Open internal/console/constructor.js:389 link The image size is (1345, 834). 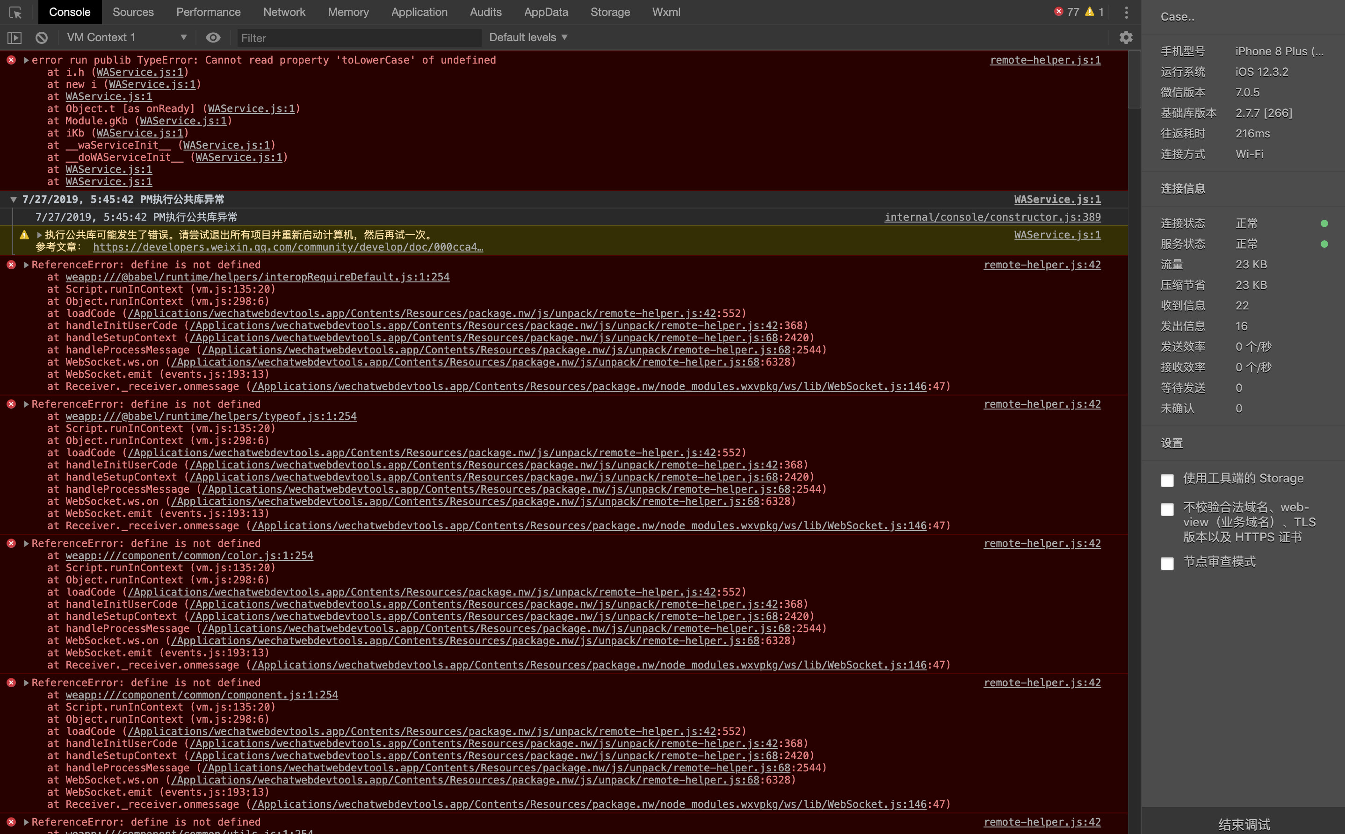[x=992, y=217]
